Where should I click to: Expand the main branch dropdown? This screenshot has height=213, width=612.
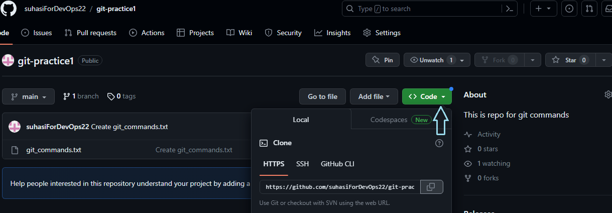(29, 96)
